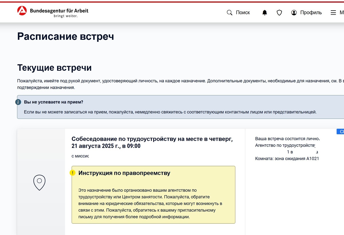Click the yellow exclamation warning icon
Viewport: 344px width, 235px height.
point(73,173)
